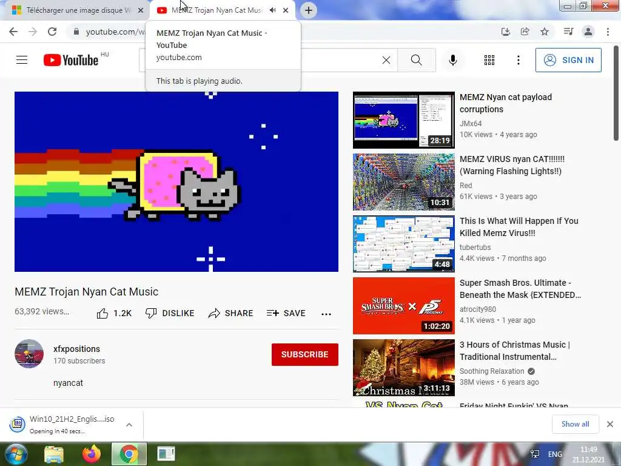Click the video title MEMZ Trojan Nyan Cat Music
This screenshot has height=466, width=621.
point(86,292)
